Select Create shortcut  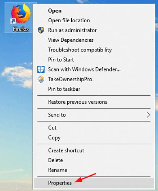pyautogui.click(x=94, y=150)
